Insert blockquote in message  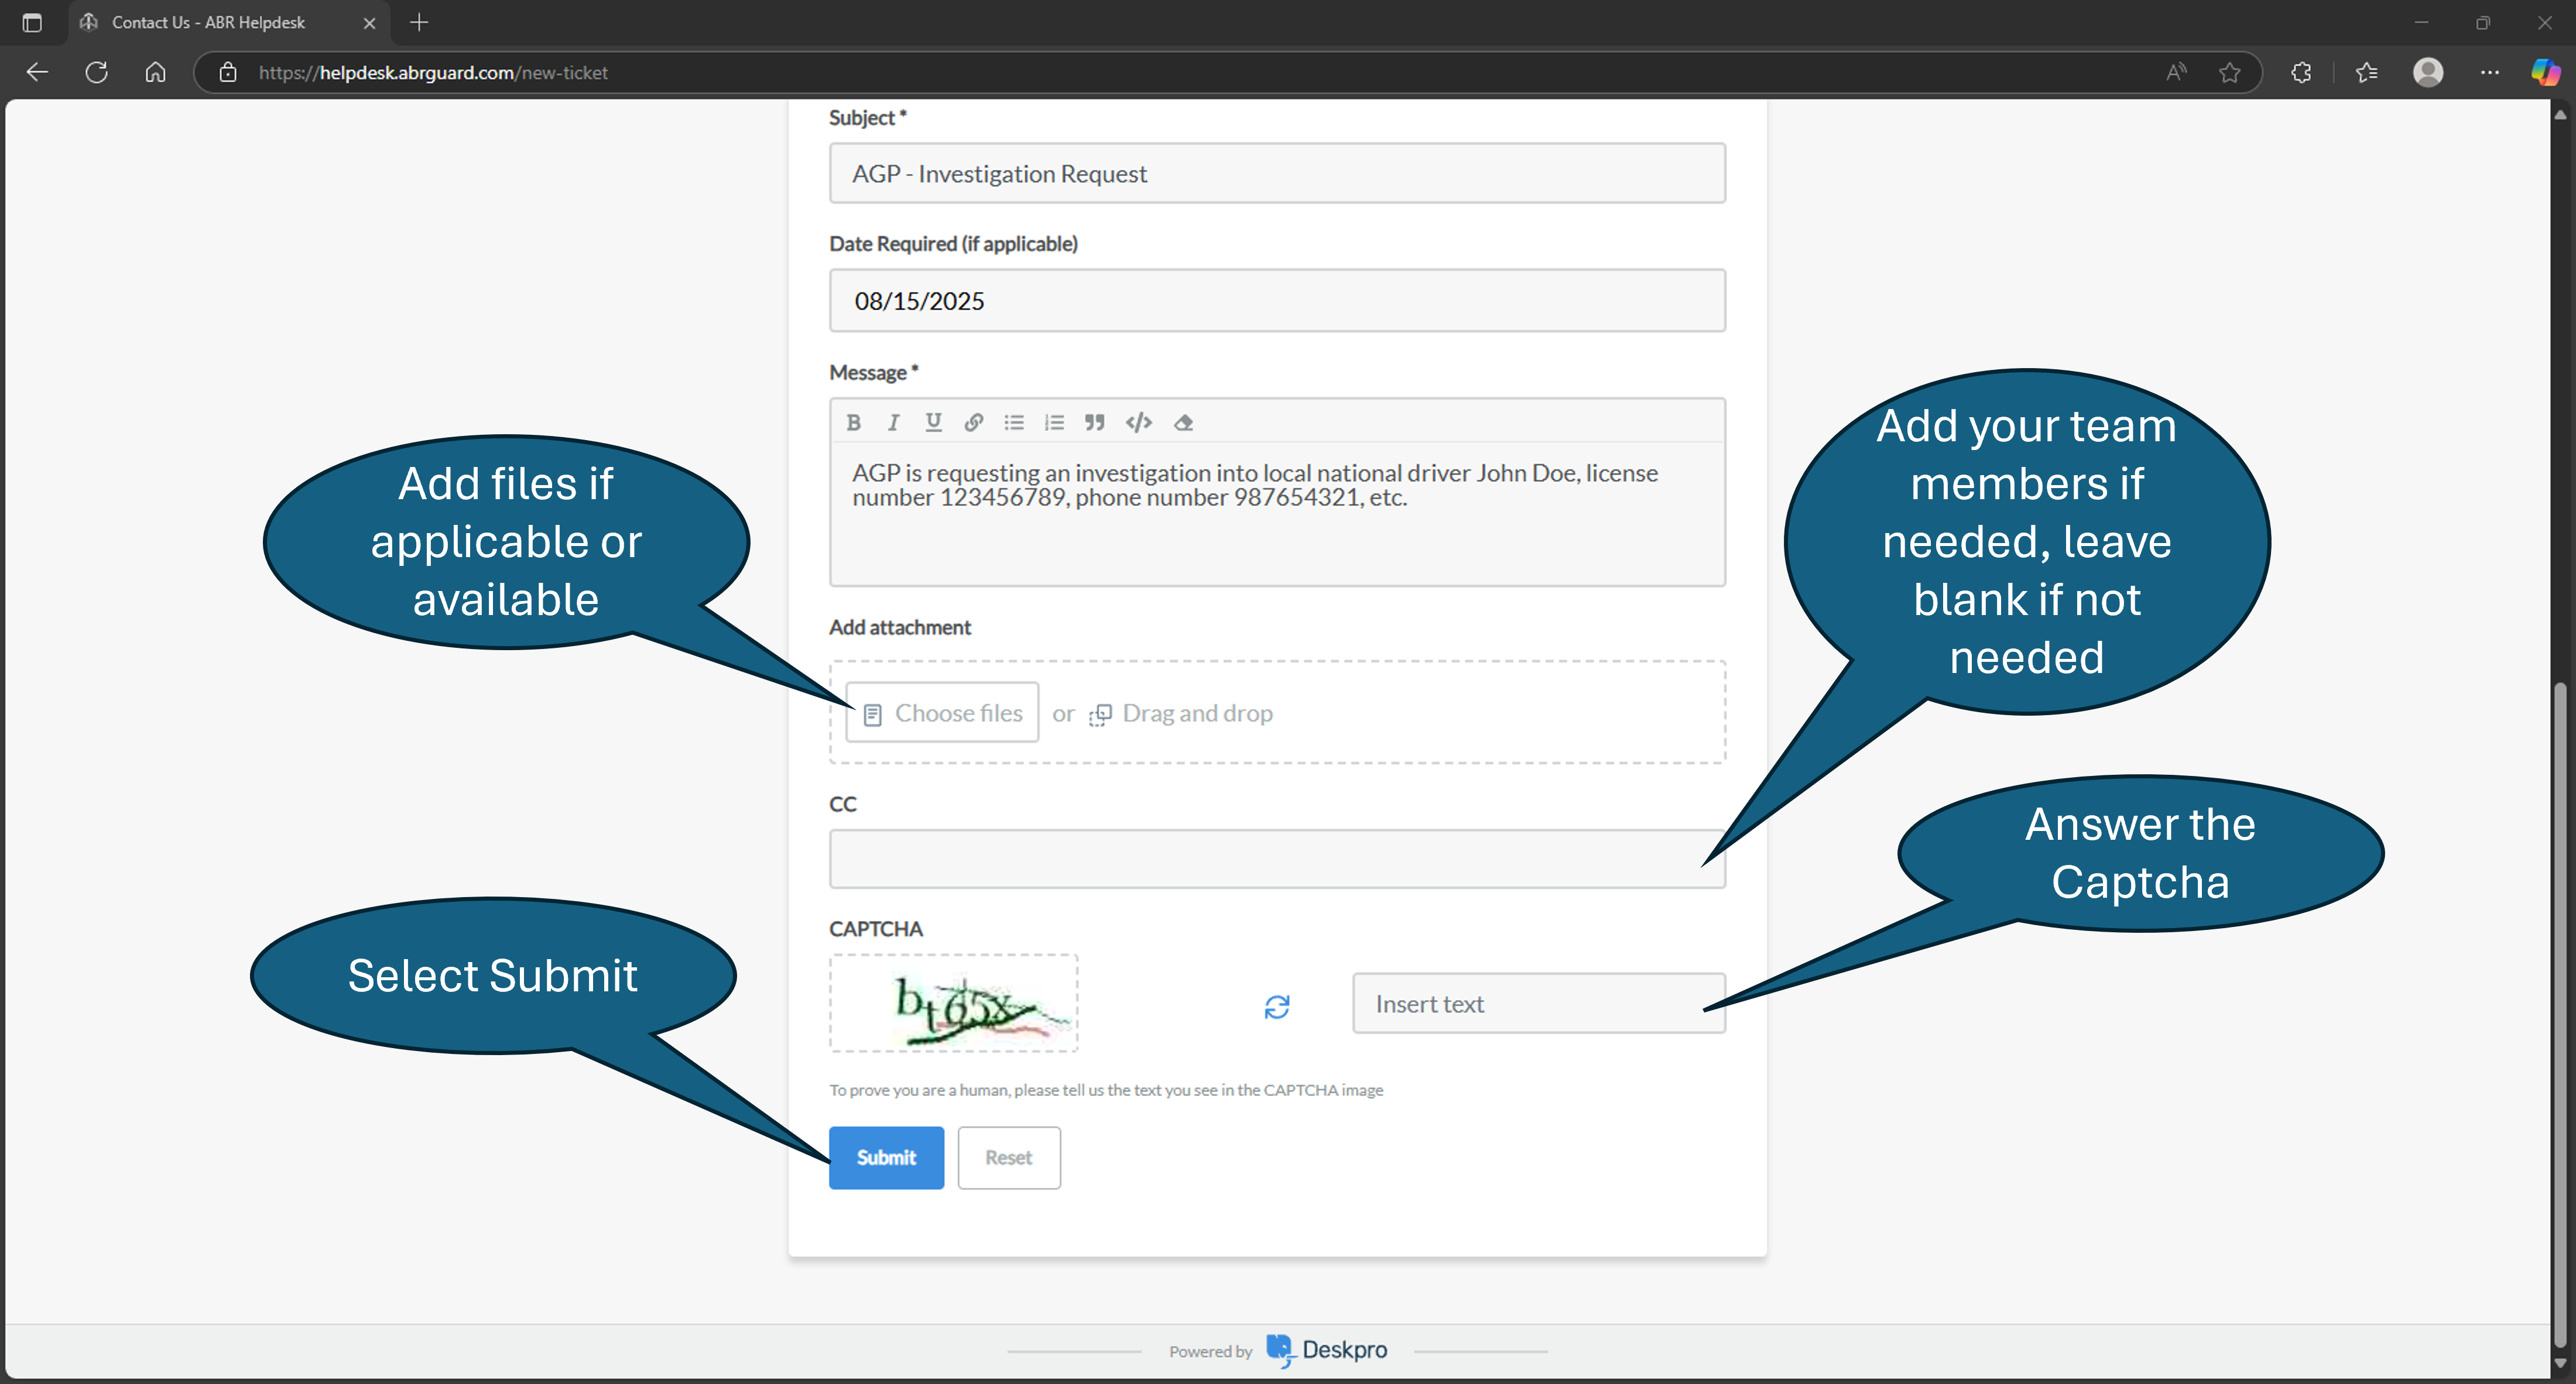(1095, 423)
